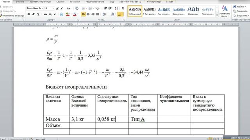250x140 pixels.
Task: Click Заменить button
Action: [241, 11]
